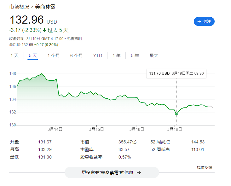Click the 3月18日 axis date label

(137, 129)
